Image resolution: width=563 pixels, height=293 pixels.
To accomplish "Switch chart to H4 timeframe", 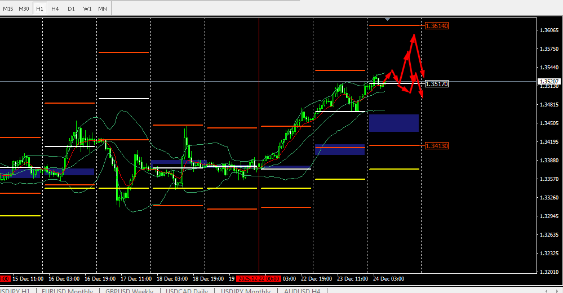I will coord(55,8).
